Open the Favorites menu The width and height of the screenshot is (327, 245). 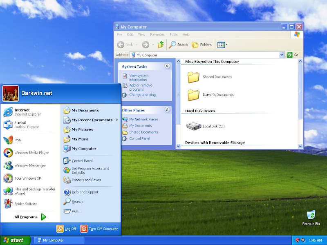(157, 35)
